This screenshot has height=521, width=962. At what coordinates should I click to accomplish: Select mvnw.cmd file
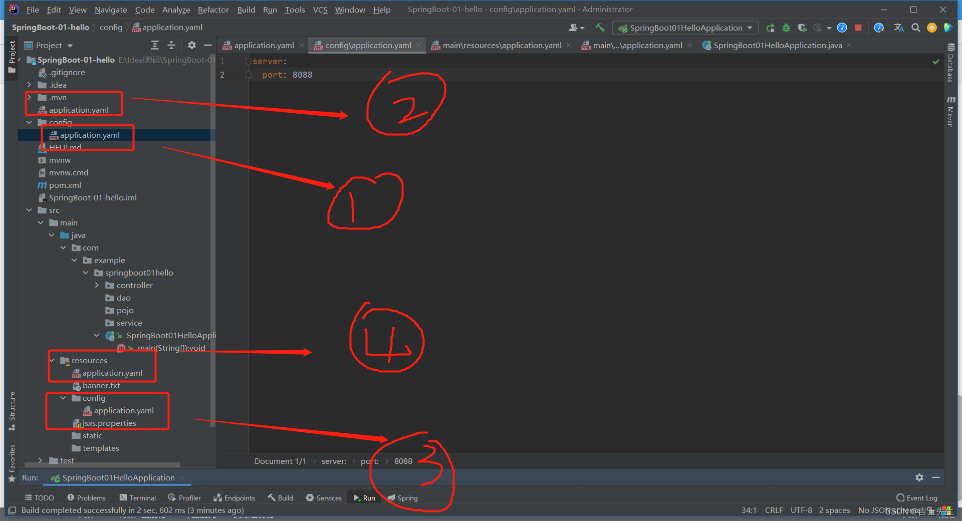[69, 172]
